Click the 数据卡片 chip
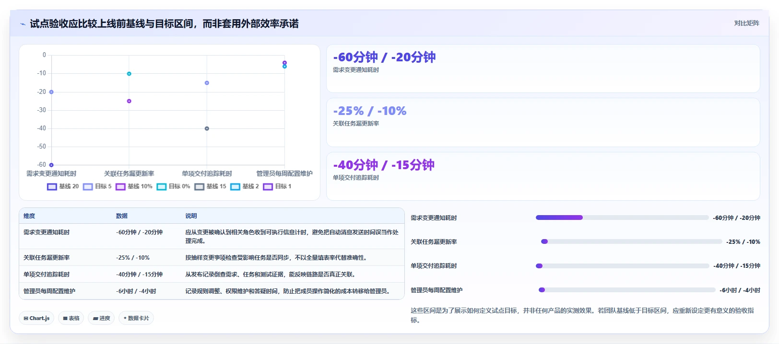This screenshot has height=344, width=779. click(x=136, y=318)
